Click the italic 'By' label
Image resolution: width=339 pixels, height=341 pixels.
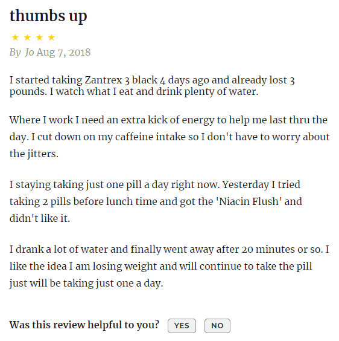[15, 53]
